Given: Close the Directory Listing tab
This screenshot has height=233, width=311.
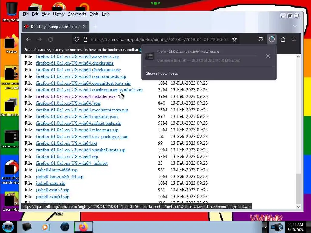Looking at the screenshot, I should click(x=84, y=26).
